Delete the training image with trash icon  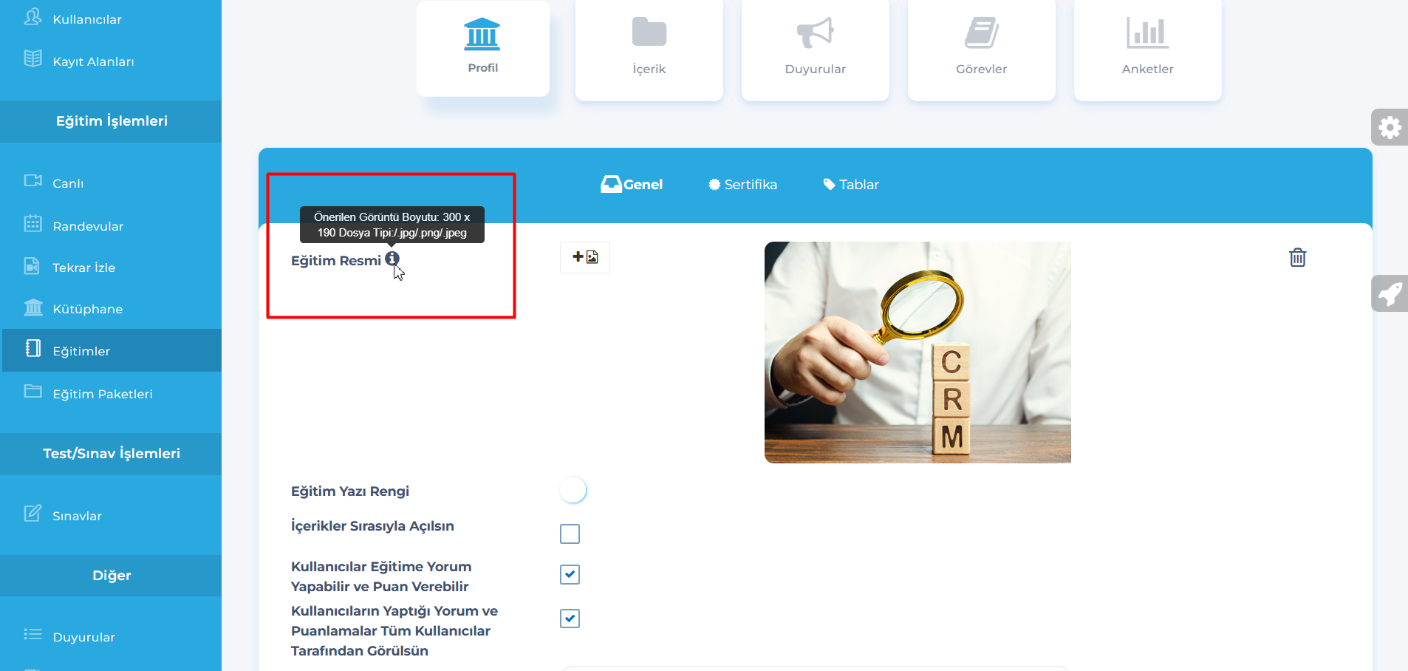tap(1298, 257)
